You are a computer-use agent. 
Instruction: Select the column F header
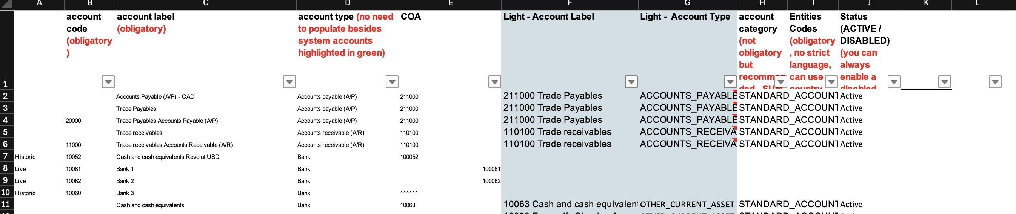(570, 4)
